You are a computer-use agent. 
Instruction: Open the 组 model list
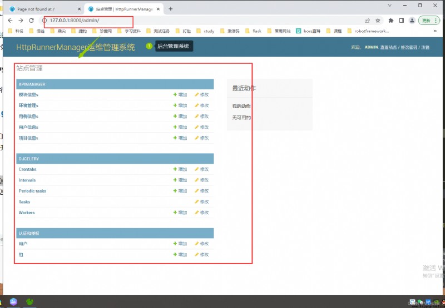[21, 255]
